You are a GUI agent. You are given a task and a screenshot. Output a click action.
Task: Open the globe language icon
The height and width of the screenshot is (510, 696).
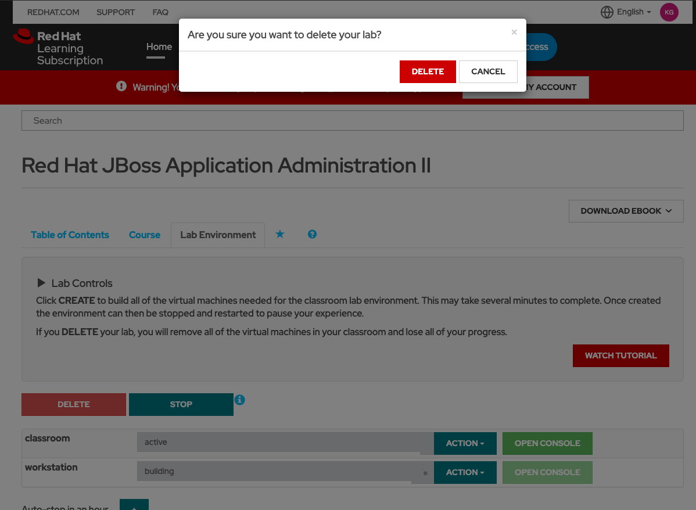(x=607, y=12)
